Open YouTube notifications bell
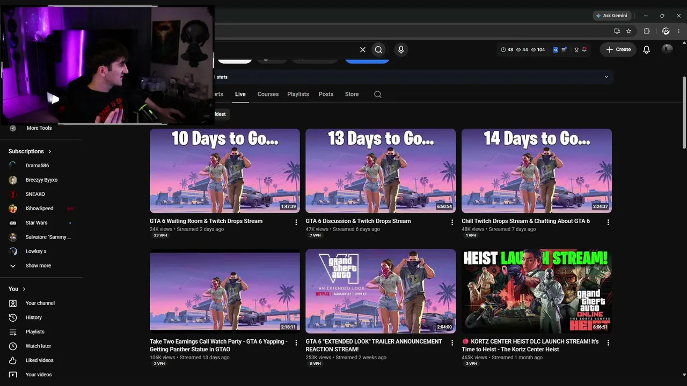687x386 pixels. 647,50
